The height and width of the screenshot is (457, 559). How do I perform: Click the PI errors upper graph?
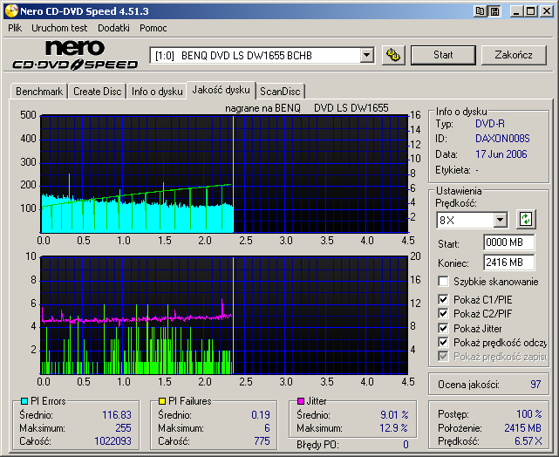coord(224,174)
